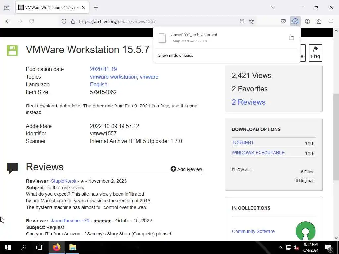Open the Firefox hamburger menu
This screenshot has height=254, width=339.
click(331, 21)
